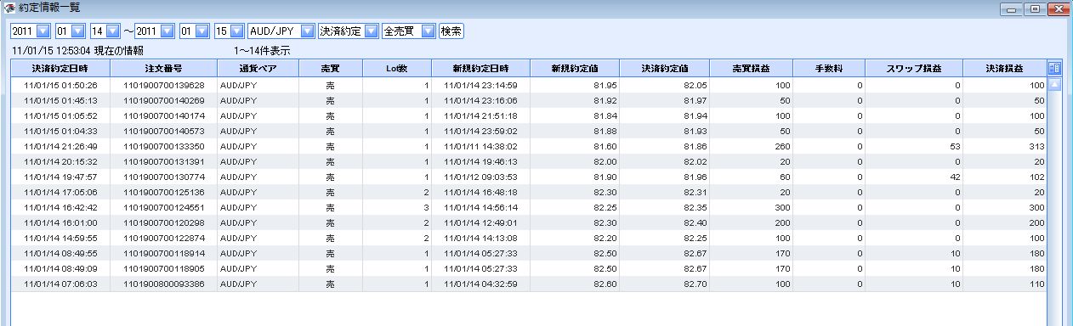This screenshot has width=1073, height=326.
Task: Sort by スワップ損益 column header
Action: tap(914, 68)
